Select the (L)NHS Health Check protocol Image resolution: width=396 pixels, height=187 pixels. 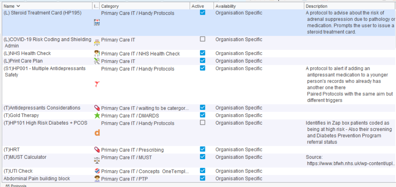(27, 54)
